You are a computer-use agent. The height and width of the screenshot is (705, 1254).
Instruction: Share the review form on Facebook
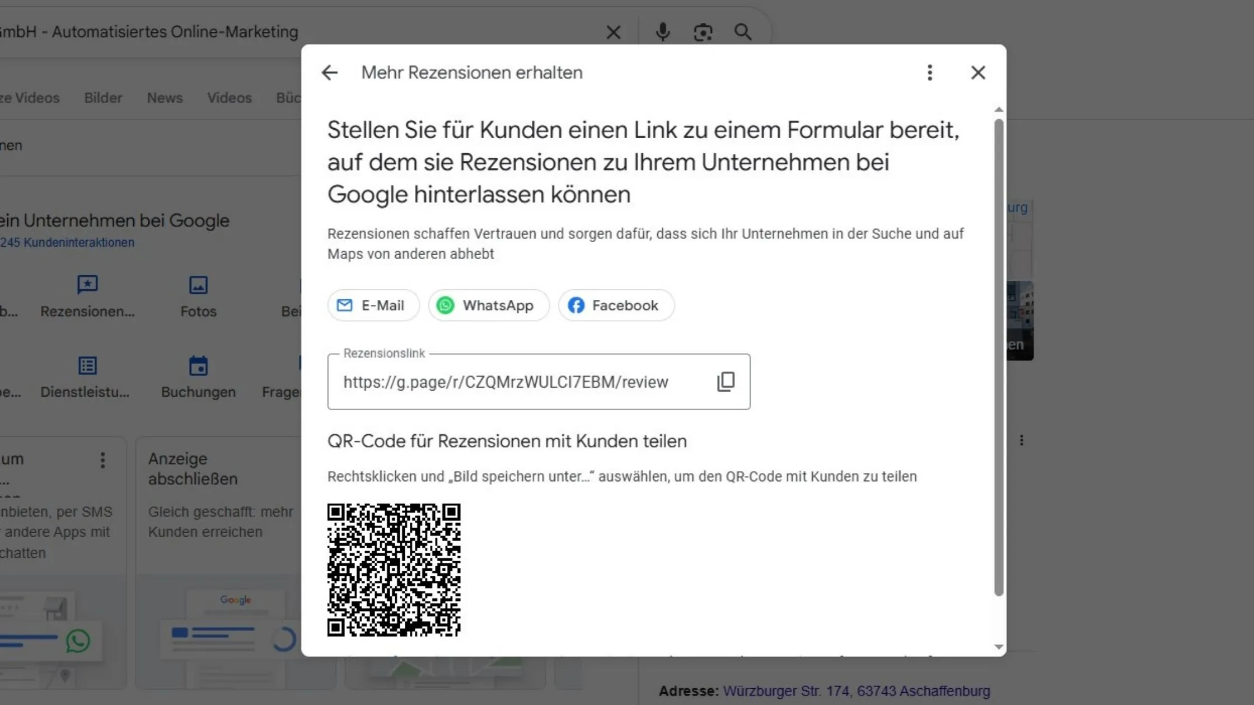(x=616, y=305)
